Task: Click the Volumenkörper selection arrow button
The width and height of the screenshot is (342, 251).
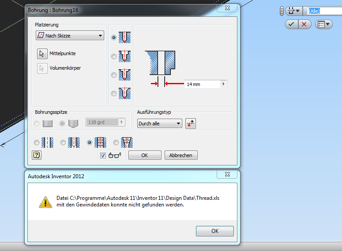Action: [x=42, y=68]
